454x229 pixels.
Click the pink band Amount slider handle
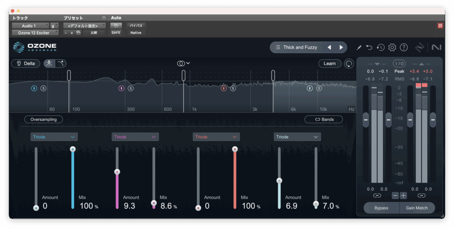click(117, 172)
